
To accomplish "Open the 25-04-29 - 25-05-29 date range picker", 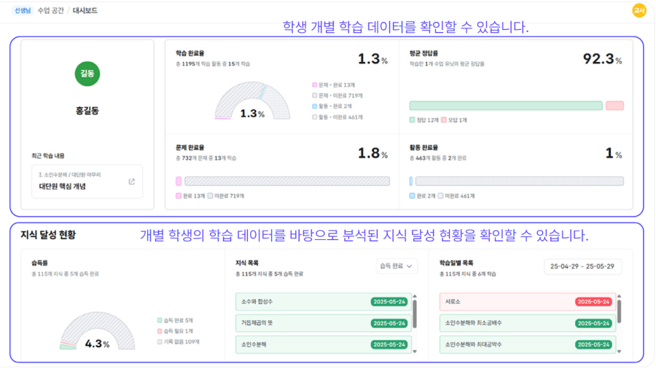I will click(x=582, y=266).
